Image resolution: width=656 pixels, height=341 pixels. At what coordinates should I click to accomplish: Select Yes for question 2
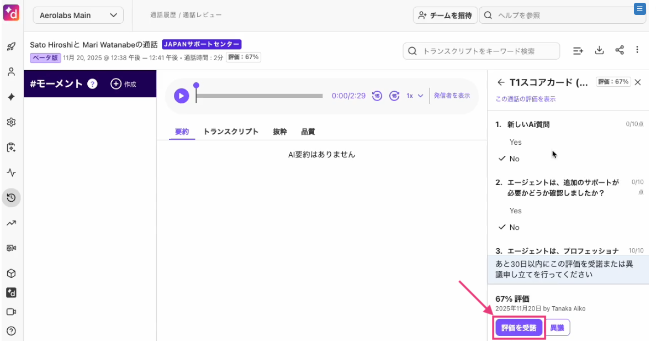pos(515,211)
